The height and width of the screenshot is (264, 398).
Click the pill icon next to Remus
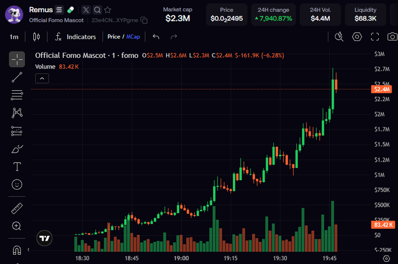click(x=71, y=10)
